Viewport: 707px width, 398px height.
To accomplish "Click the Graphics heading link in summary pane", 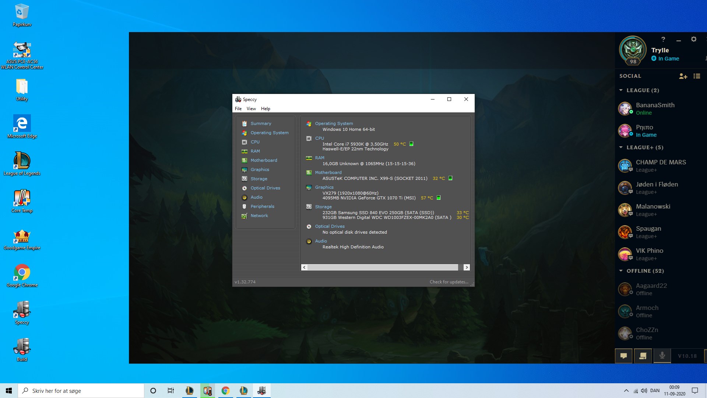I will pyautogui.click(x=324, y=187).
